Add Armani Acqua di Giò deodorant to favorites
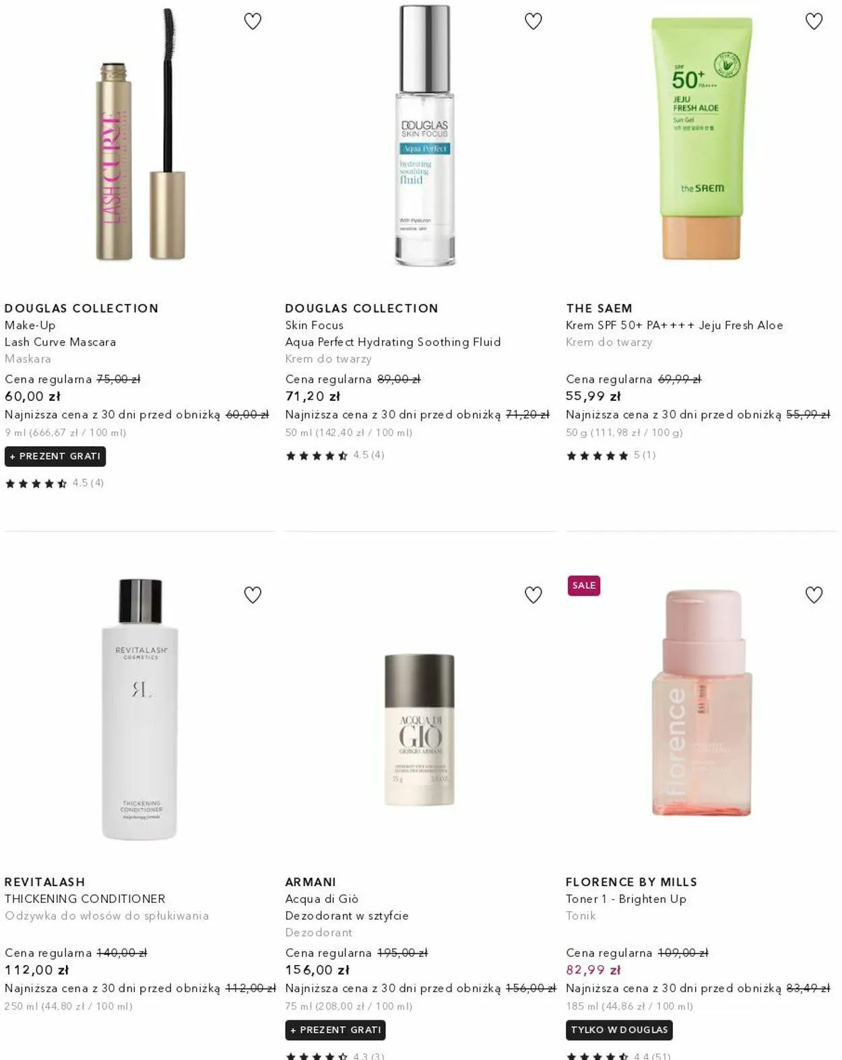This screenshot has height=1060, width=842. 533,595
